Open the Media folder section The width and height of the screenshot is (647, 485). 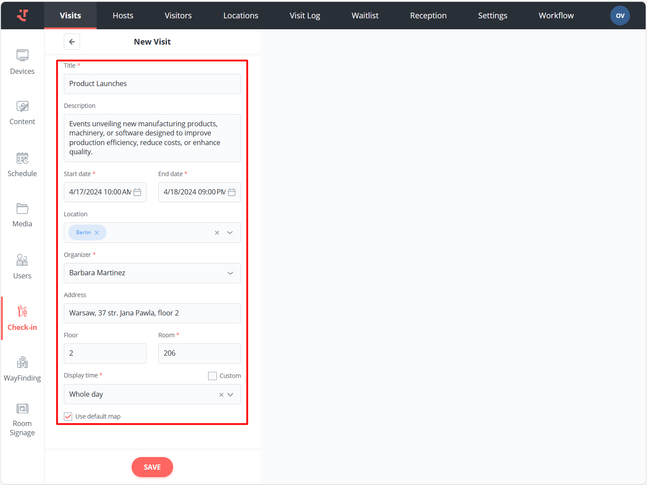(22, 215)
